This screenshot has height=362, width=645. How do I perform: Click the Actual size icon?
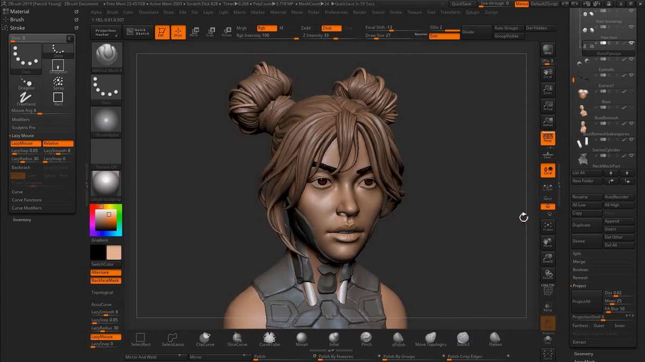click(548, 106)
